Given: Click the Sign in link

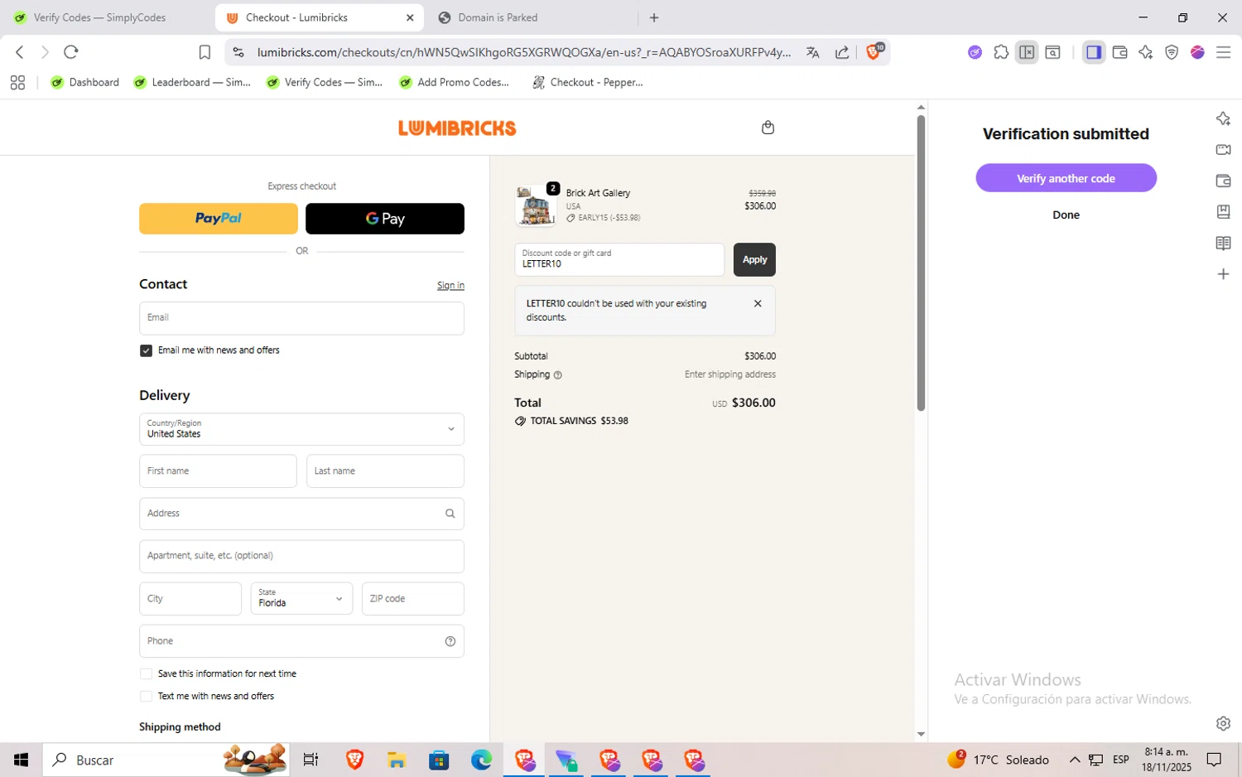Looking at the screenshot, I should [450, 285].
